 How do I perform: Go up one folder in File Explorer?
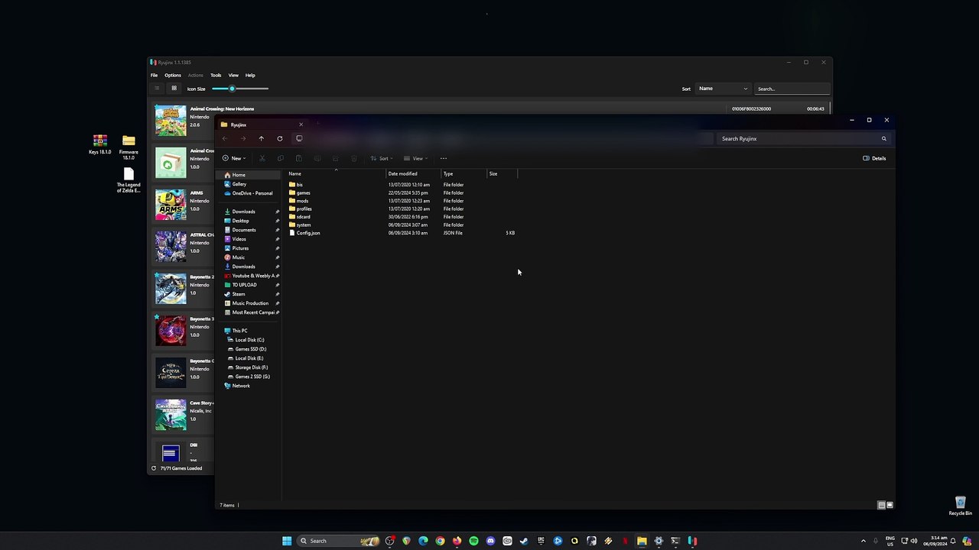point(261,138)
